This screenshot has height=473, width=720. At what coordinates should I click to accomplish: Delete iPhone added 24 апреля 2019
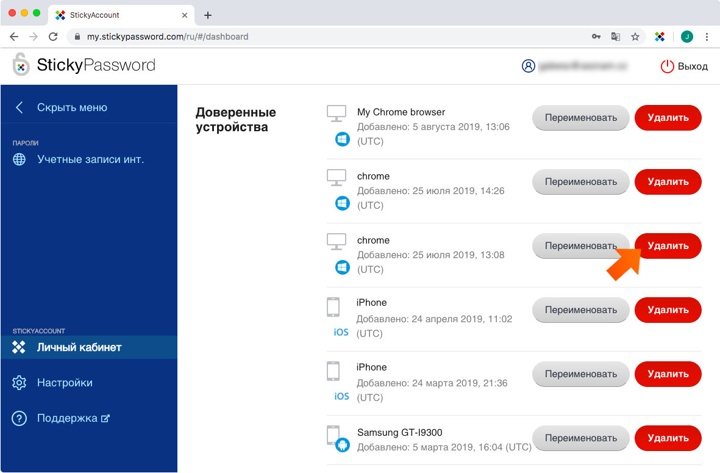pos(668,310)
